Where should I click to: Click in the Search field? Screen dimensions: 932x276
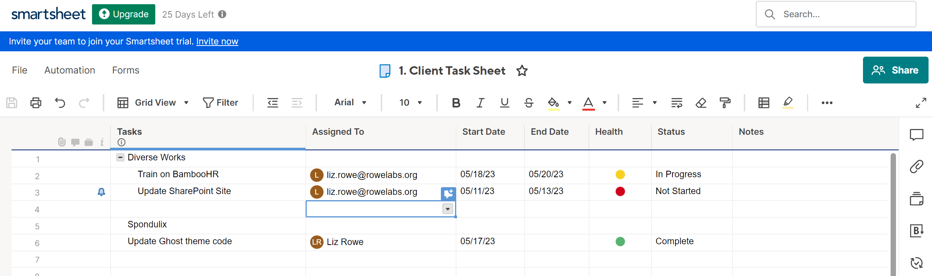point(836,14)
